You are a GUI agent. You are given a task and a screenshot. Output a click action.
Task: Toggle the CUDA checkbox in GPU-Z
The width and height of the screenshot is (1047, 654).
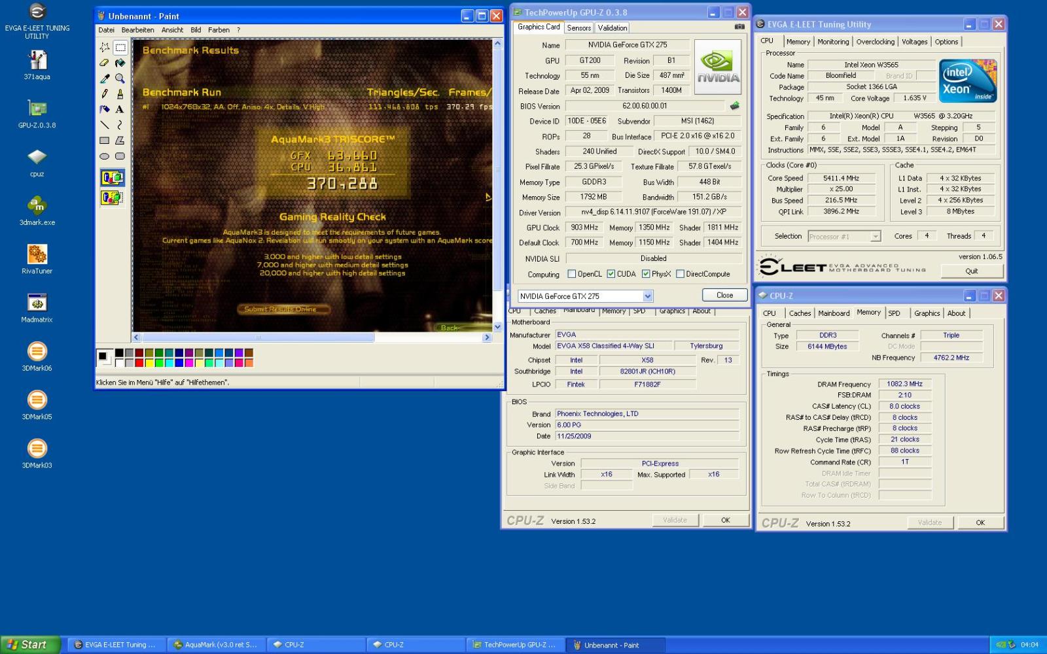click(x=611, y=274)
